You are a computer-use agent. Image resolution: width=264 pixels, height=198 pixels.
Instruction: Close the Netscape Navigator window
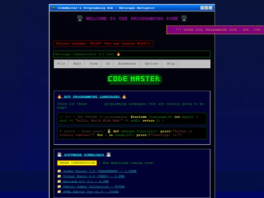pos(210,8)
